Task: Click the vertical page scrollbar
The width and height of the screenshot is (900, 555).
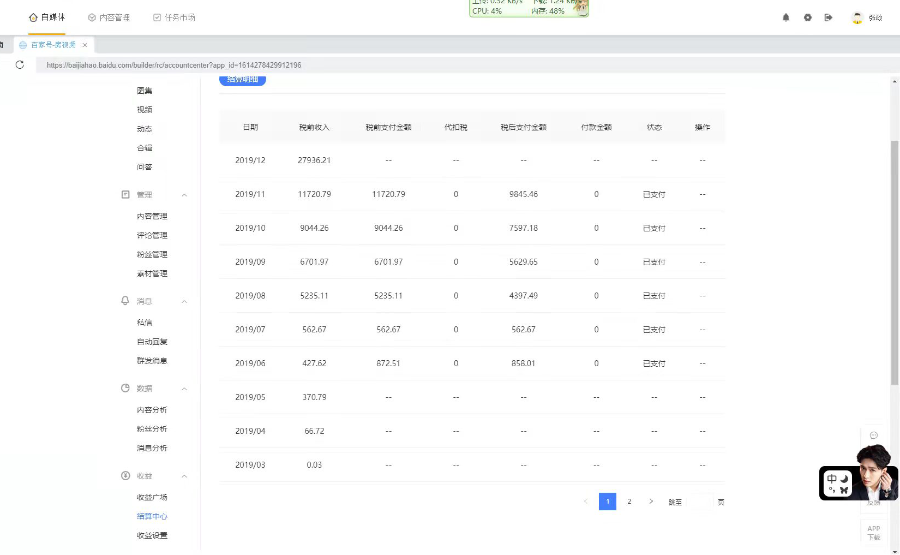Action: pos(894,262)
